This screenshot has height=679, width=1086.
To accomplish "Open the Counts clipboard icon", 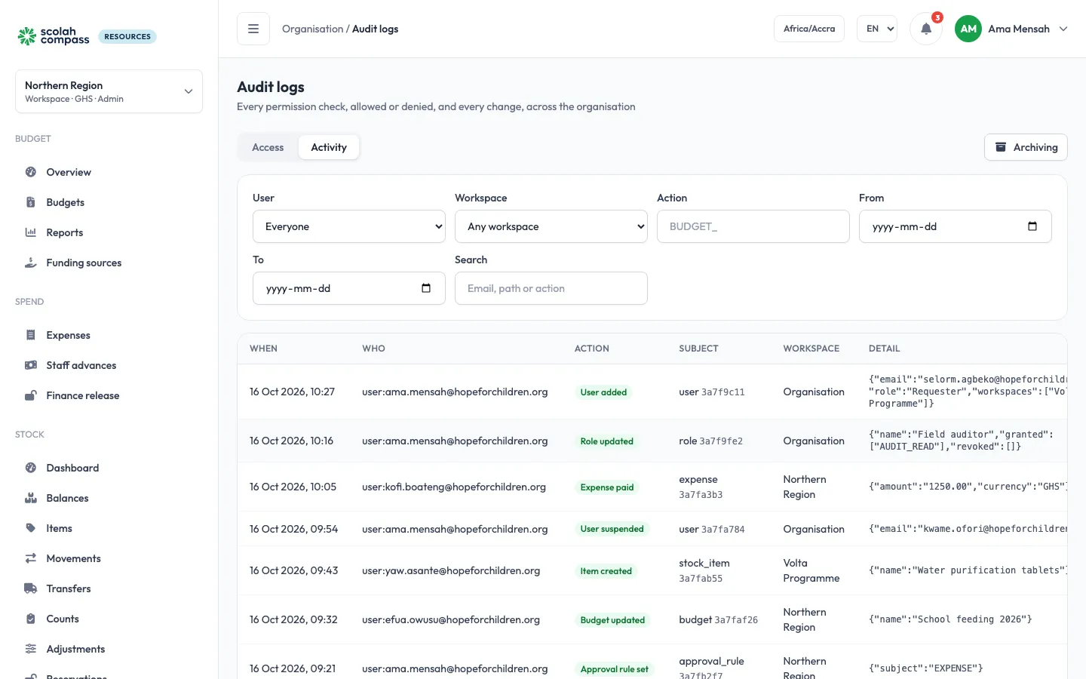I will coord(31,619).
